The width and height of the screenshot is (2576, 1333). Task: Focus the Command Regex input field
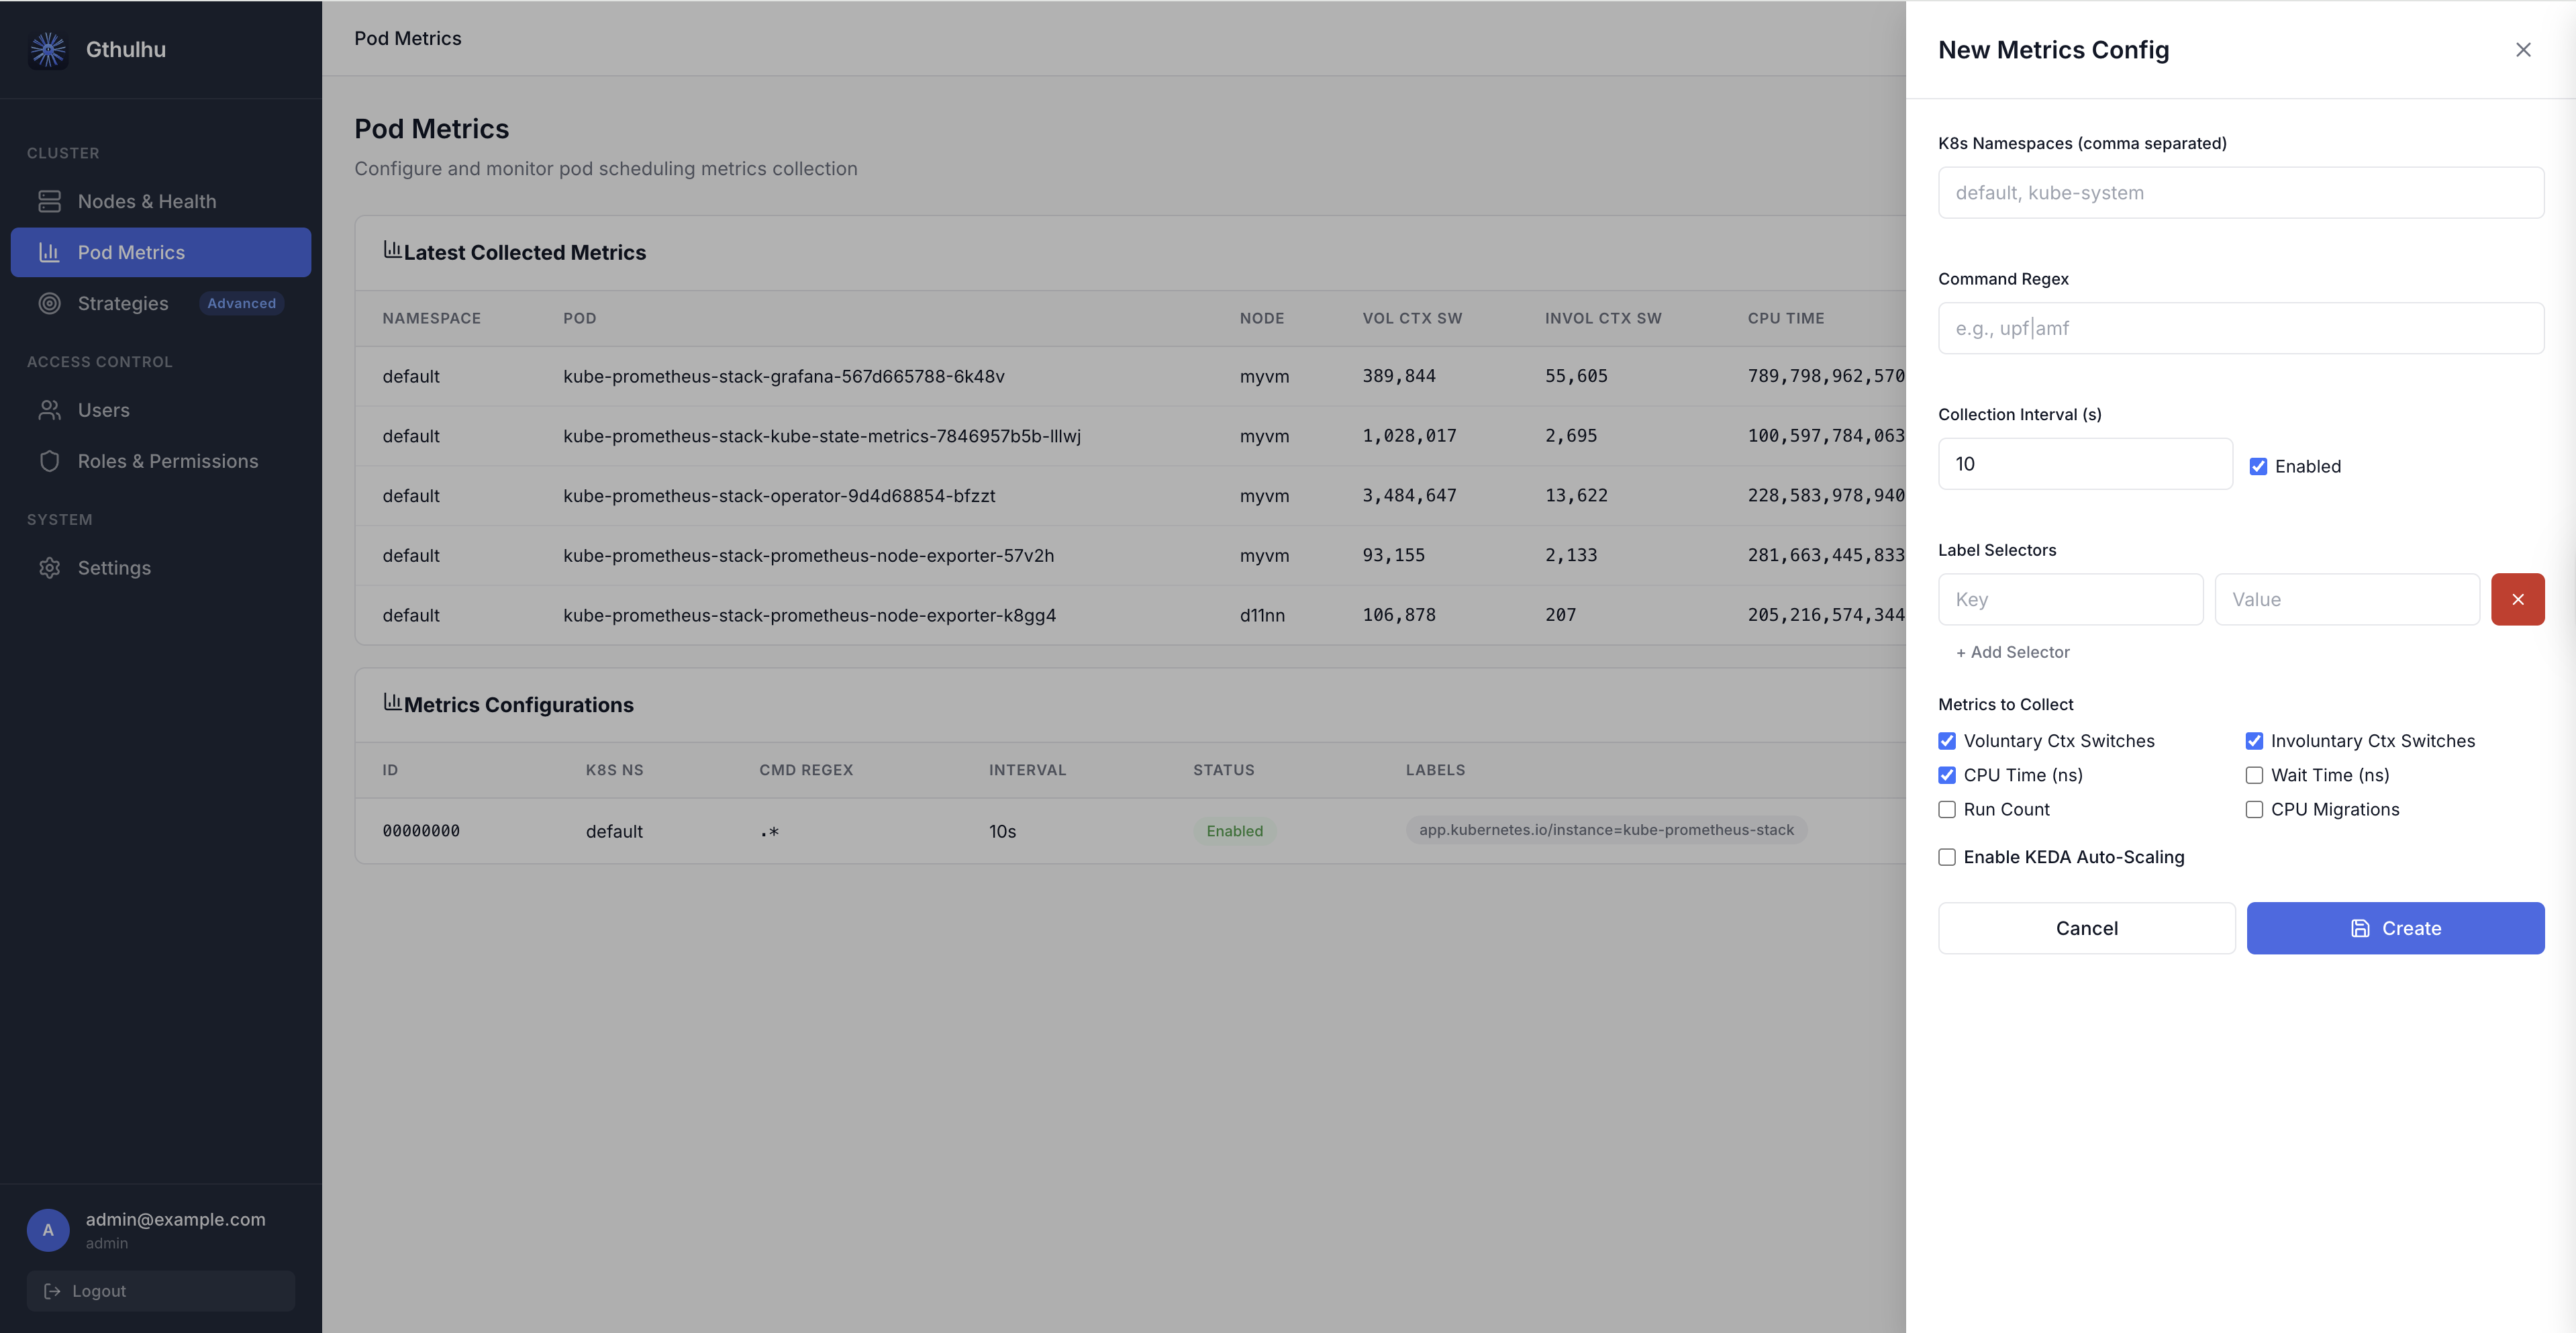2240,328
